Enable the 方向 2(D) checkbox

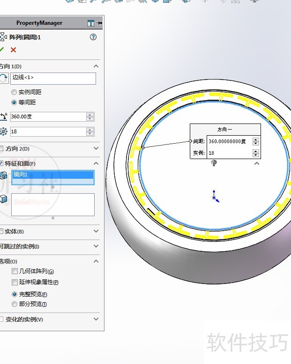click(1, 149)
